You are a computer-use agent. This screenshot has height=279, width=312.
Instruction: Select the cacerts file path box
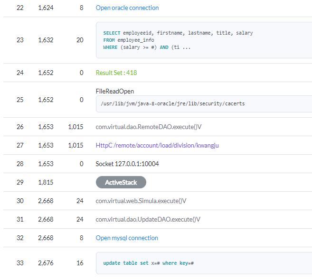pyautogui.click(x=204, y=104)
